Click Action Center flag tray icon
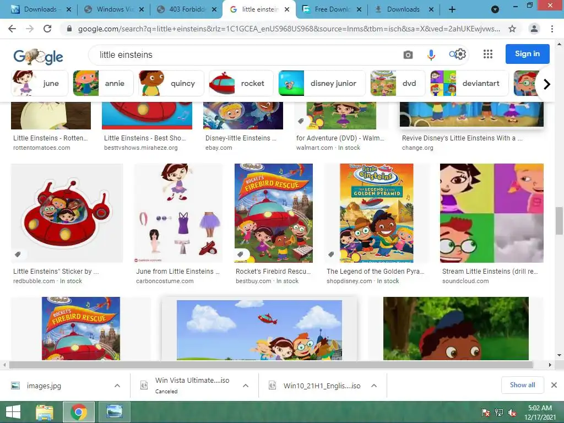Screen dimensions: 564x423 point(486,413)
